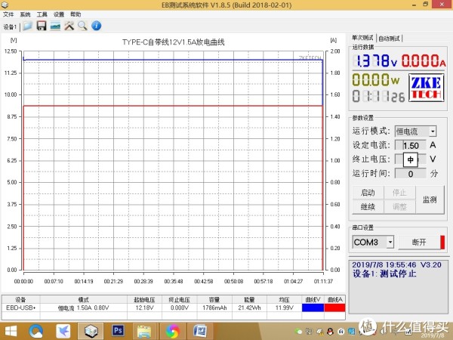Viewport: 453px width, 340px height.
Task: Open File Explorer from the taskbar
Action: coord(144,332)
